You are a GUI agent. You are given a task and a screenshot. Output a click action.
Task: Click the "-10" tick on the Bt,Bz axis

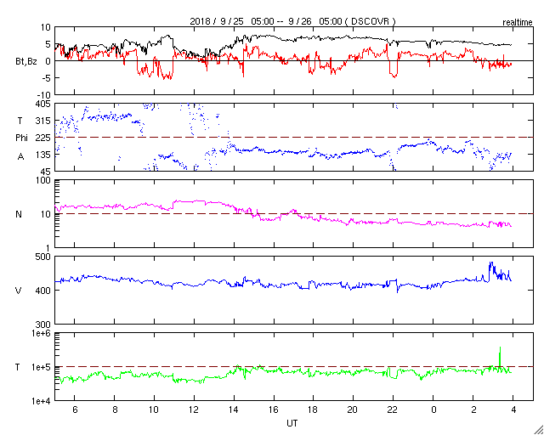coord(44,94)
